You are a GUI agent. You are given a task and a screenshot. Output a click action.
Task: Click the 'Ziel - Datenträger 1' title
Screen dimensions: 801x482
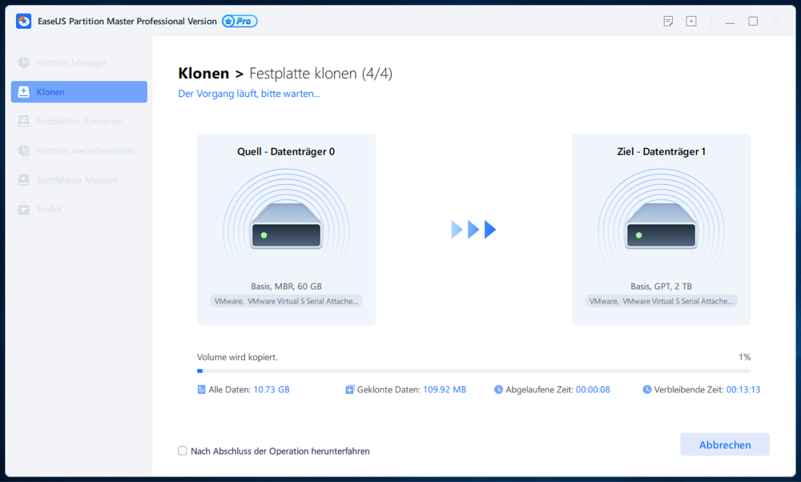661,151
